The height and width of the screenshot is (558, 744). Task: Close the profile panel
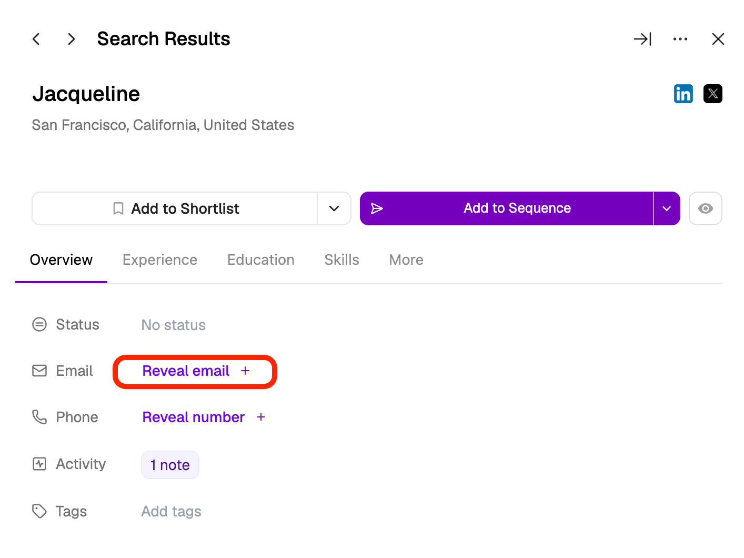[718, 39]
